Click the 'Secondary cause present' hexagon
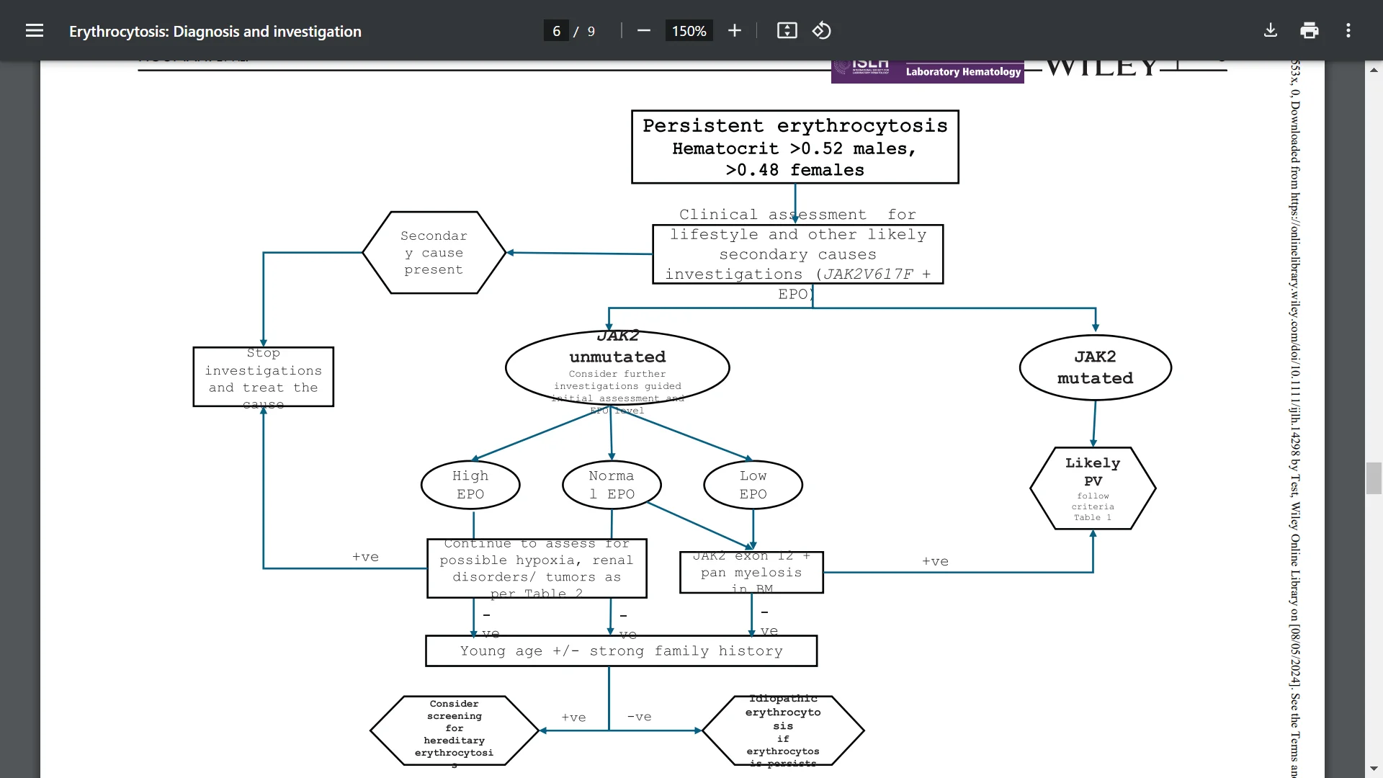1383x778 pixels. pos(434,253)
